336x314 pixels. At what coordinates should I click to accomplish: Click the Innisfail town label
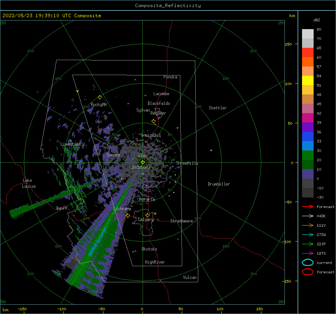[x=151, y=135]
